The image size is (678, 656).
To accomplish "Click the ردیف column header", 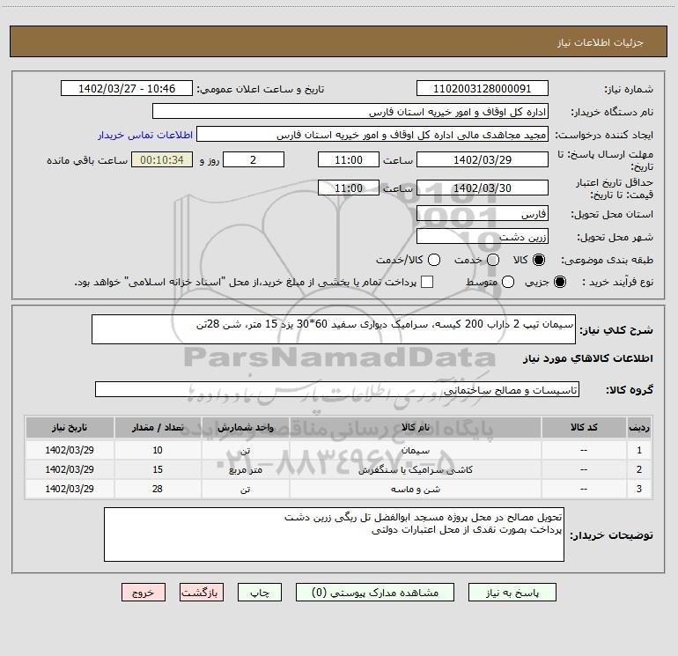I will (x=639, y=427).
